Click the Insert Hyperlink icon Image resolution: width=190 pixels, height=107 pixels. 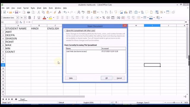142,12
